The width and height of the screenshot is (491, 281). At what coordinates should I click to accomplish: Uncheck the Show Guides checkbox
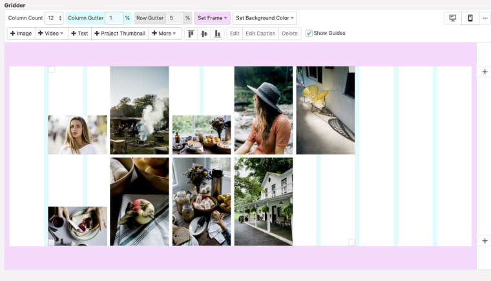click(309, 34)
